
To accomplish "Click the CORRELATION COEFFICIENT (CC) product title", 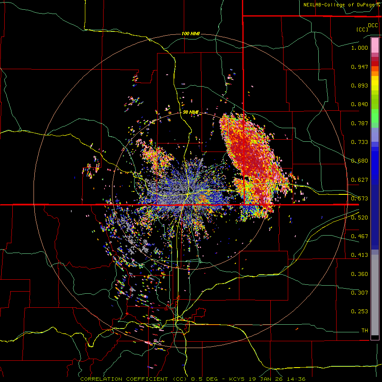I will [x=134, y=379].
